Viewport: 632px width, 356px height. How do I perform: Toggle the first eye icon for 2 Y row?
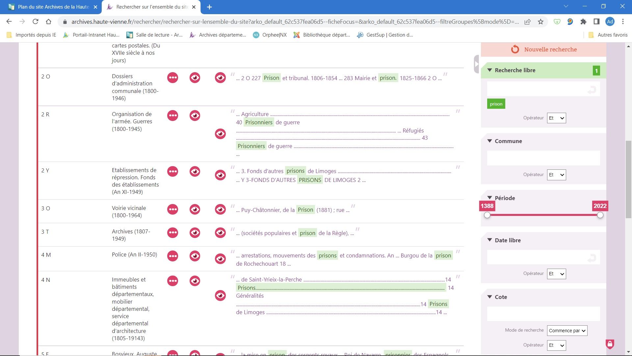pos(195,171)
